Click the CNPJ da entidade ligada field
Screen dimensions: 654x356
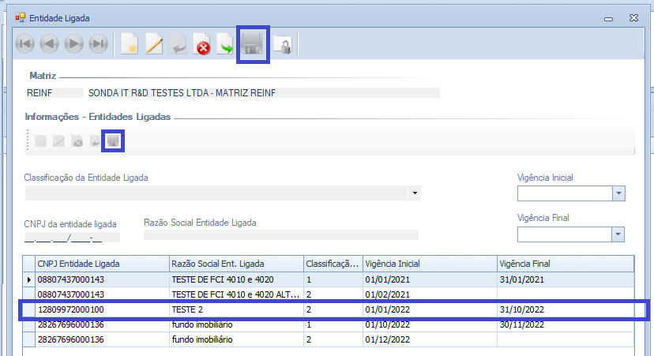[71, 236]
